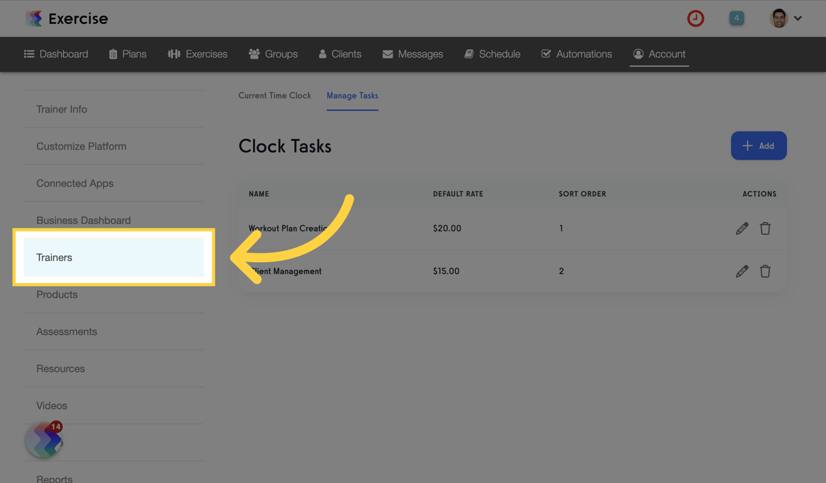The image size is (826, 483).
Task: Click the $15.00 default rate cell
Action: tap(446, 271)
